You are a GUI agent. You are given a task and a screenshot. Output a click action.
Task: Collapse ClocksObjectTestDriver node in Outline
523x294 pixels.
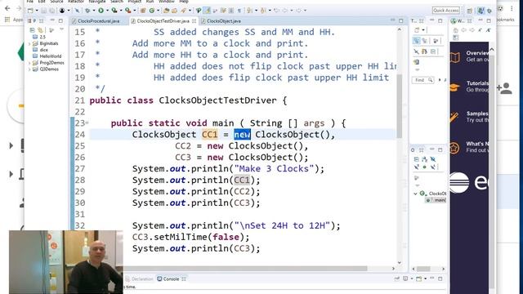coord(416,194)
